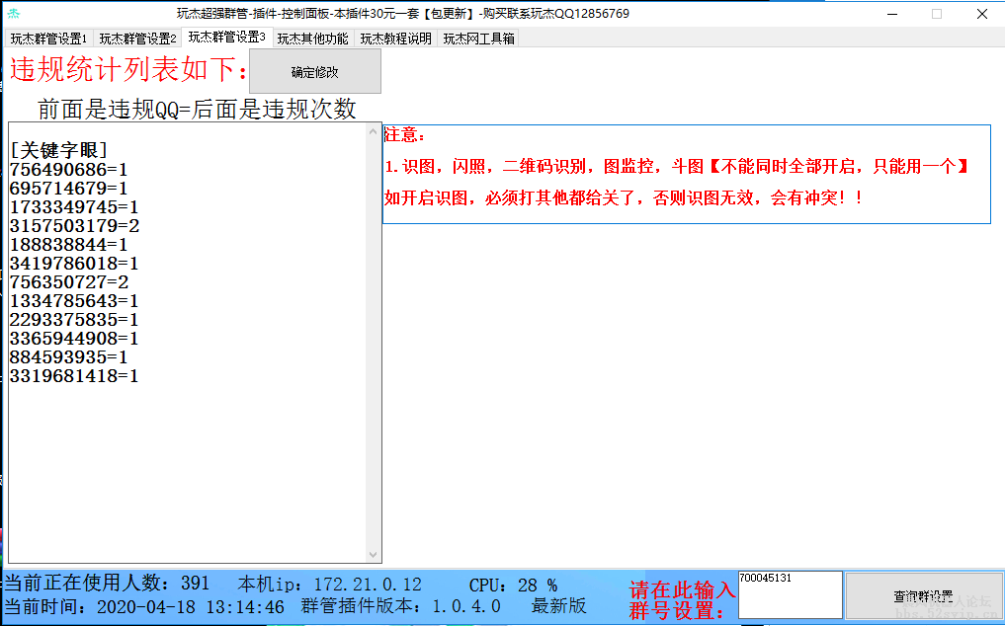
Task: Maximize the control panel window
Action: click(x=937, y=14)
